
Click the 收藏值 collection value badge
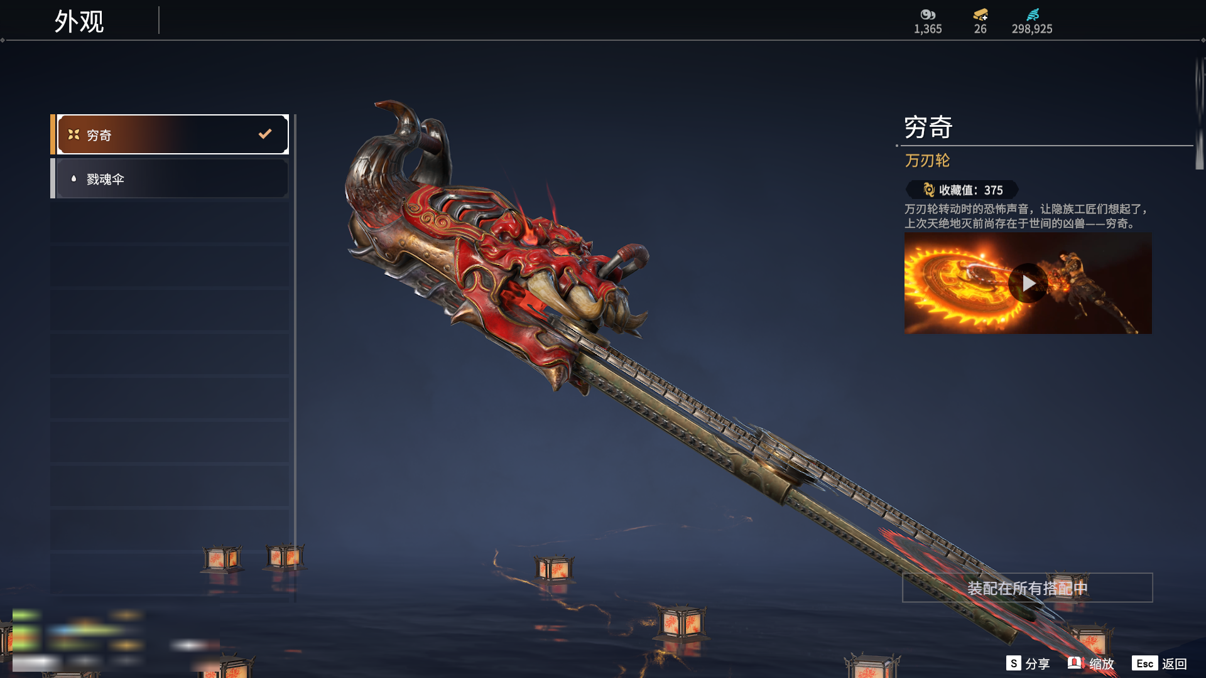962,190
